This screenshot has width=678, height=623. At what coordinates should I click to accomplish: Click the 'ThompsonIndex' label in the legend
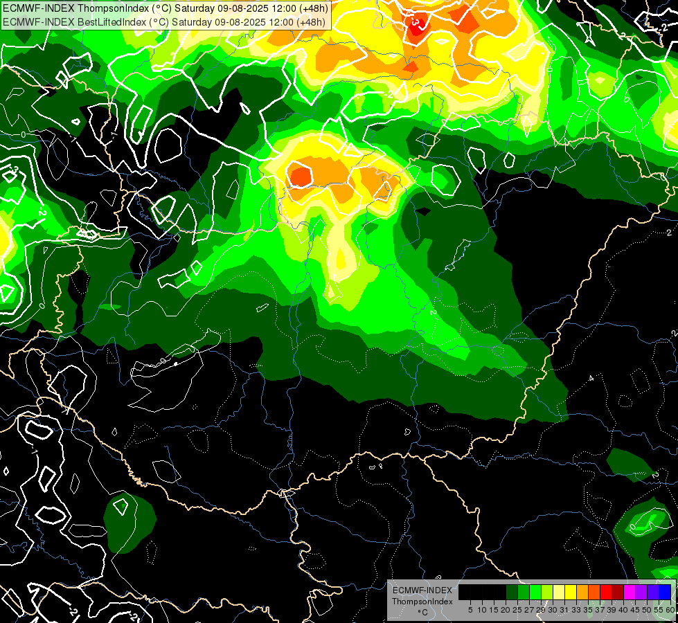click(x=422, y=602)
